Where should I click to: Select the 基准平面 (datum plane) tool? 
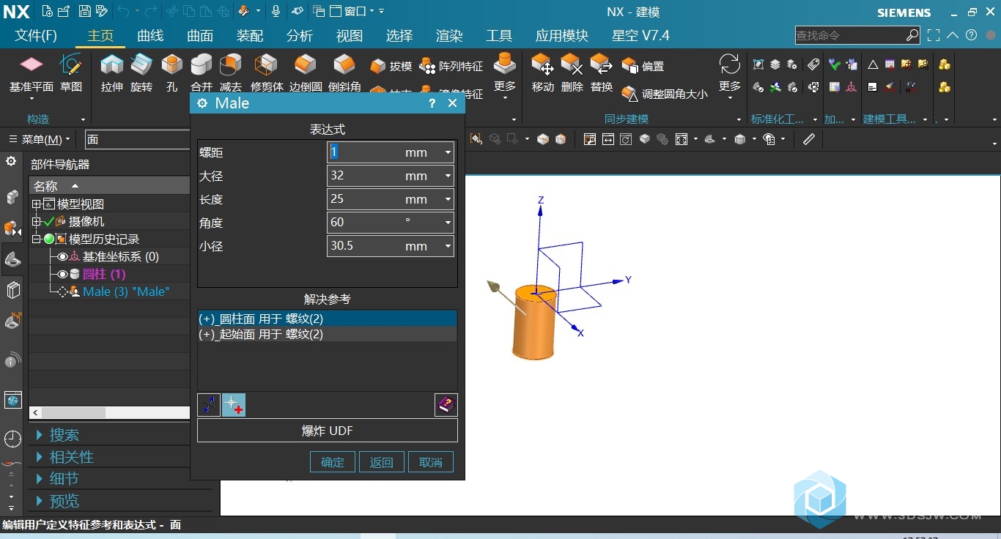[x=31, y=73]
